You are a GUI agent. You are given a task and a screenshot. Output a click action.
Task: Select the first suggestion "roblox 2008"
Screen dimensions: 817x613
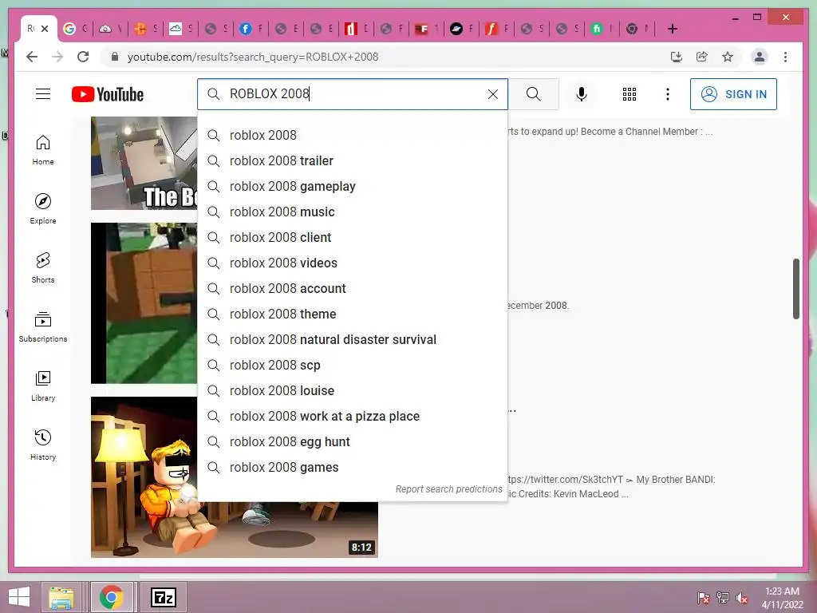coord(353,135)
